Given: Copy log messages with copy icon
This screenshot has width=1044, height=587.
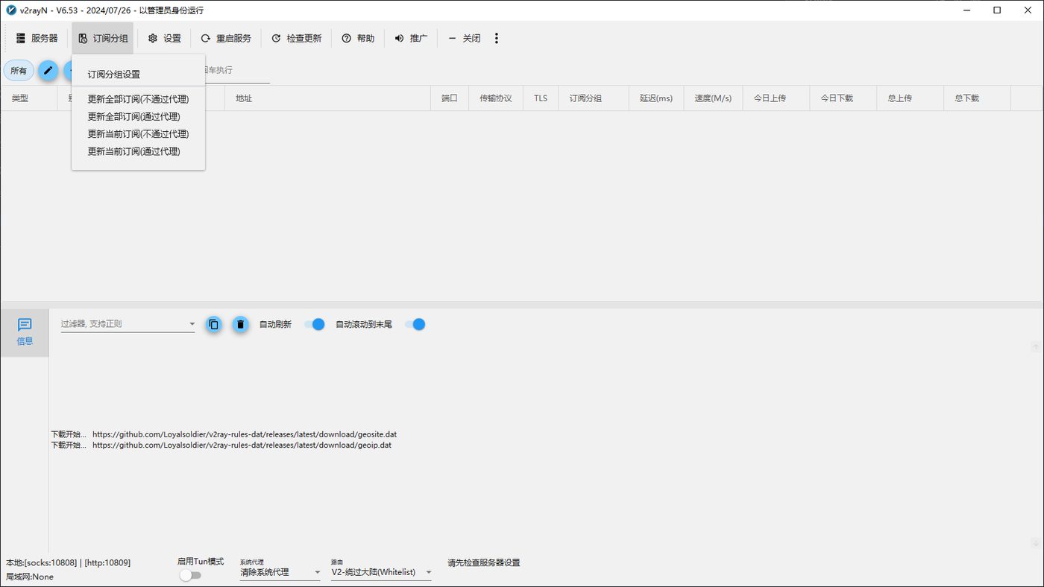Looking at the screenshot, I should pos(214,324).
